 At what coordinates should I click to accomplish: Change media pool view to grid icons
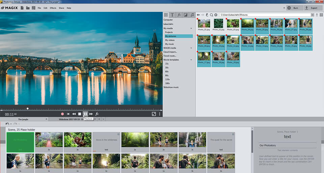(x=321, y=15)
